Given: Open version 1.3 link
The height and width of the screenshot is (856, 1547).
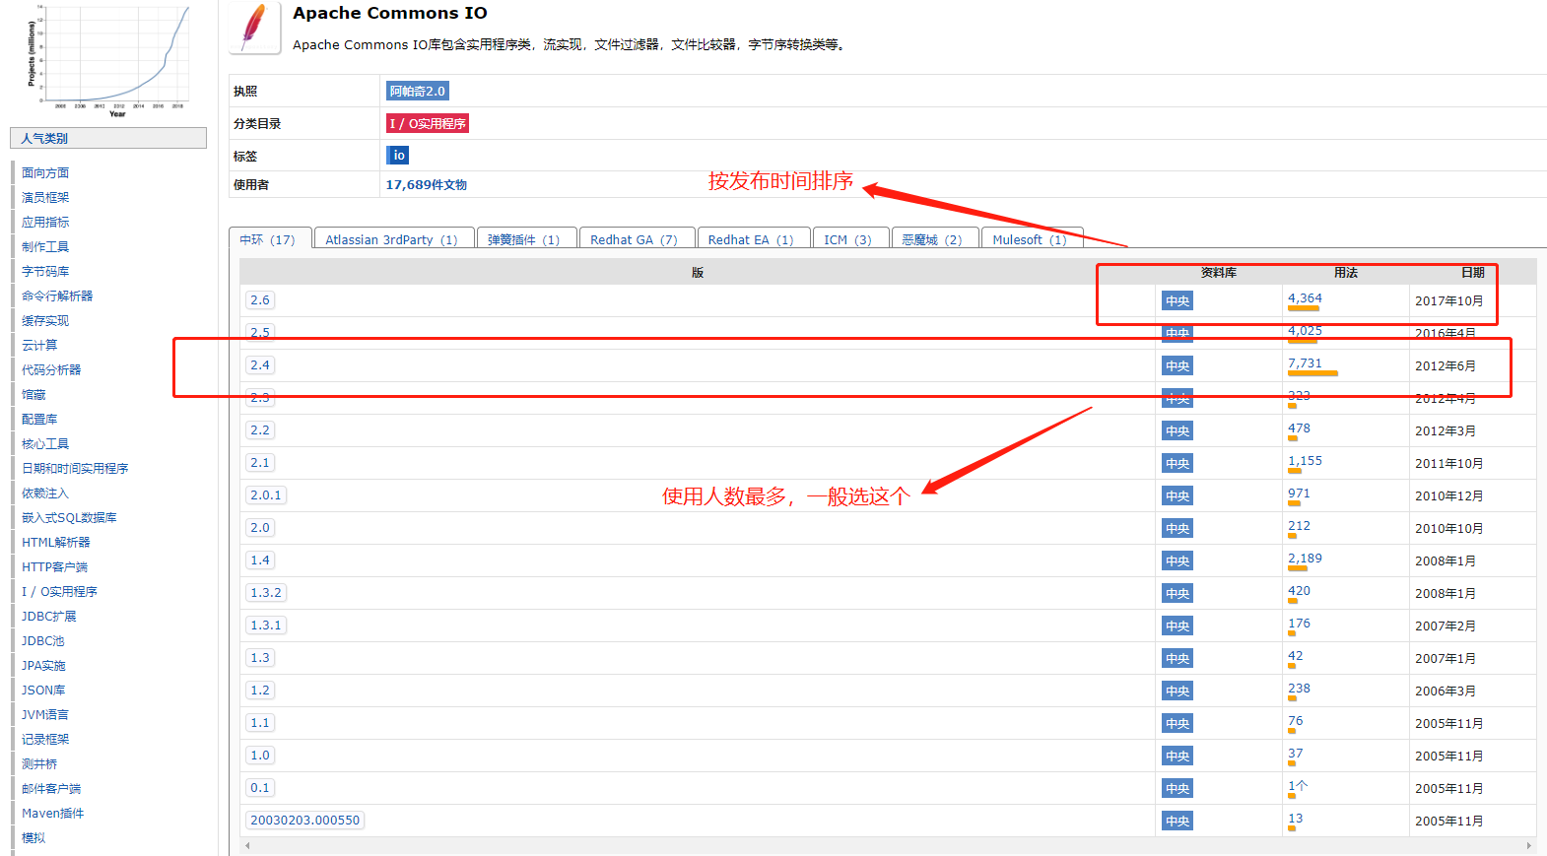Looking at the screenshot, I should coord(260,658).
